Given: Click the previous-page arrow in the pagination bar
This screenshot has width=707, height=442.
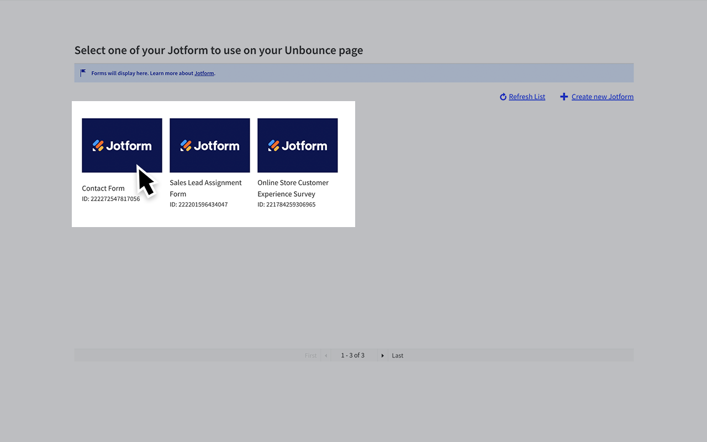Looking at the screenshot, I should (325, 355).
